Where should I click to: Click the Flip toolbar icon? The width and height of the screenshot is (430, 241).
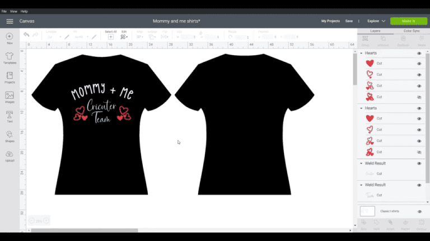pos(164,37)
